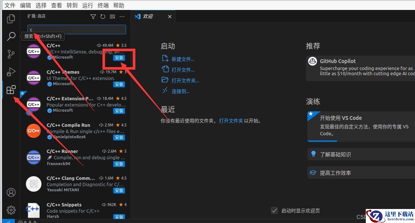The width and height of the screenshot is (415, 223).
Task: Open the GitHub Copilot recommendation card
Action: pos(361,68)
